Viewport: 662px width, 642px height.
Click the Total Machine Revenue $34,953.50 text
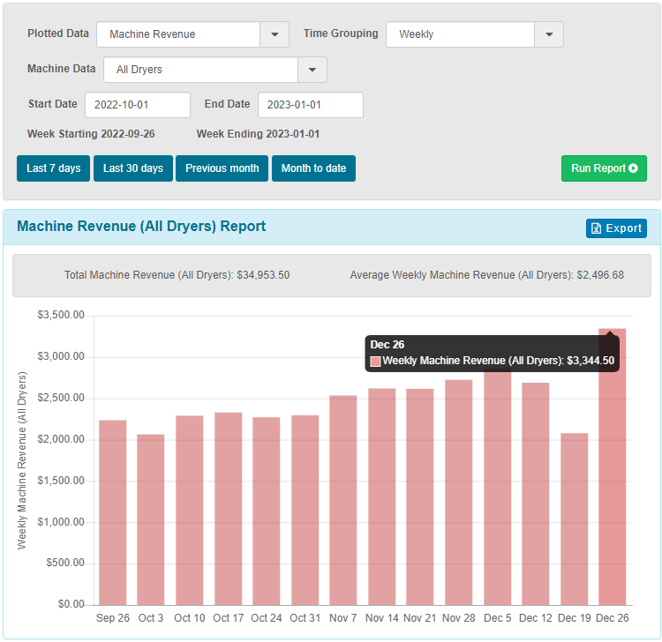177,275
